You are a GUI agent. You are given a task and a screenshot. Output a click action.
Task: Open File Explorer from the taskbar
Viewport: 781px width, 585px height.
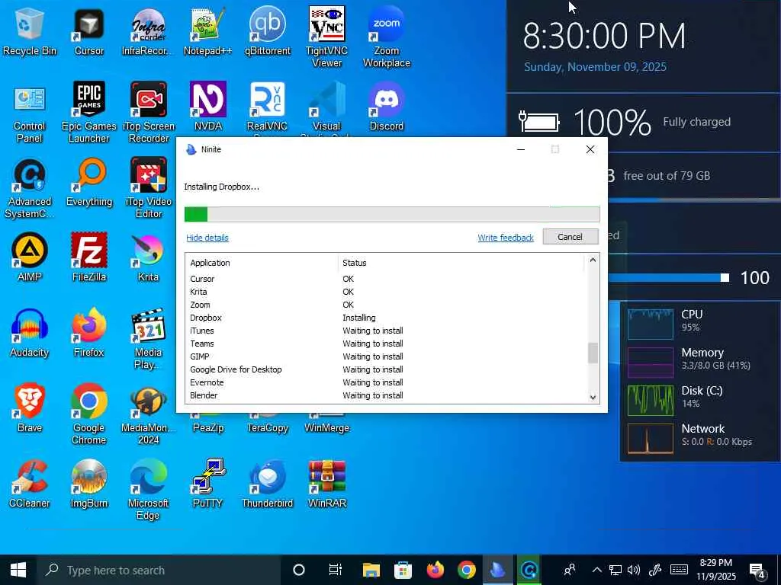click(371, 570)
